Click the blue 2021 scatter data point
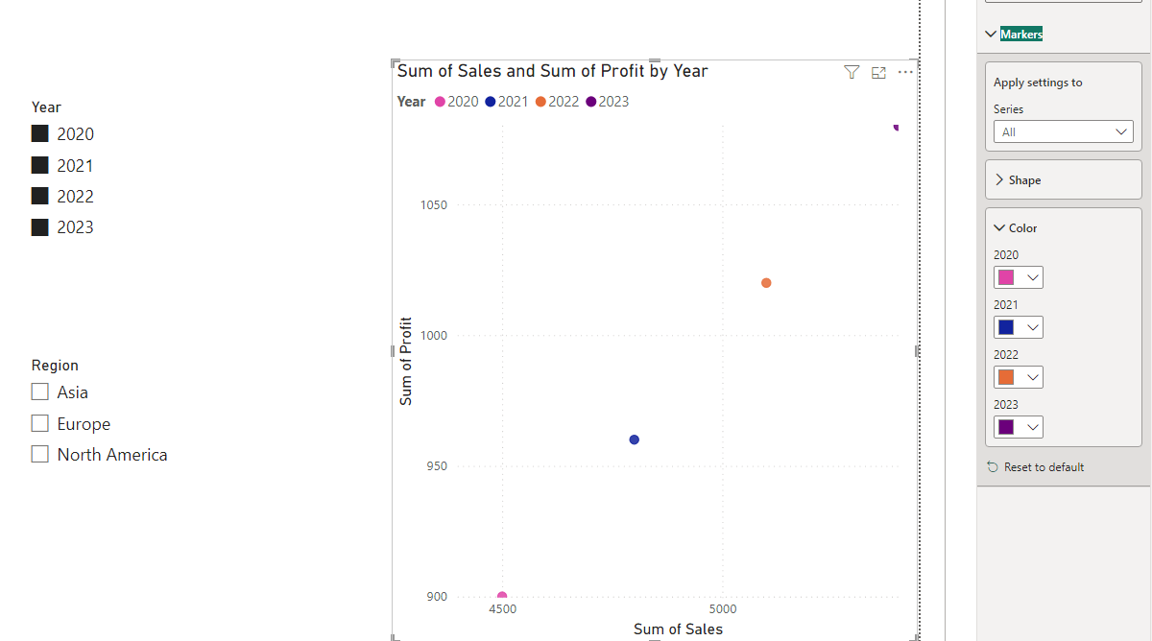1152x641 pixels. pos(634,439)
